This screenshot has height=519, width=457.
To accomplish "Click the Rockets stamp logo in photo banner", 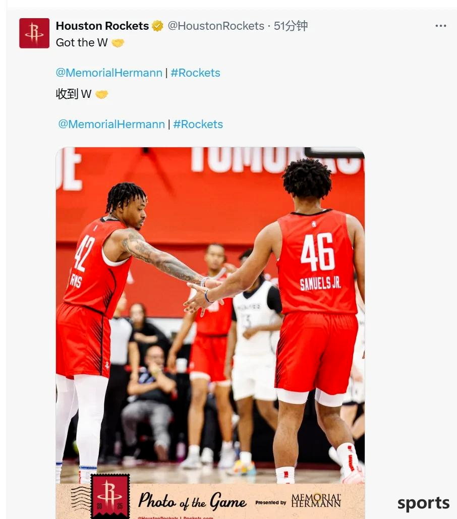I will 110,495.
